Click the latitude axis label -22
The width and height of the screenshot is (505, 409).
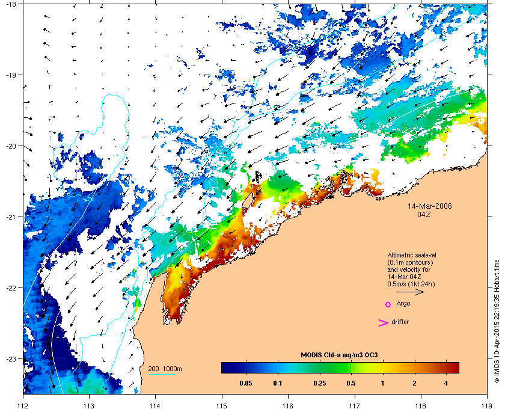(11, 288)
